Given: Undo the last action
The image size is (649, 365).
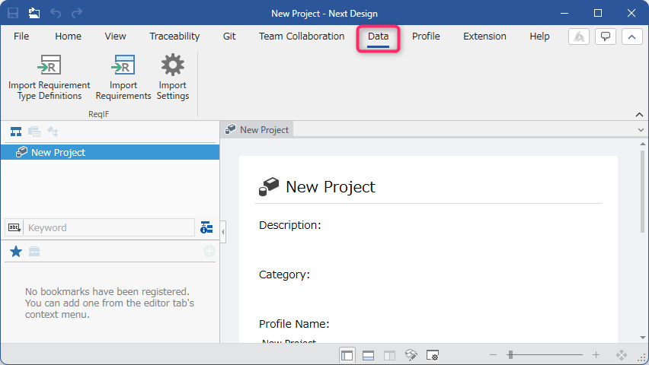Looking at the screenshot, I should tap(56, 13).
